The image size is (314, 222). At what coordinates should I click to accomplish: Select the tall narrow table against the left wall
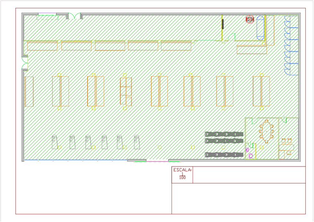[29, 91]
